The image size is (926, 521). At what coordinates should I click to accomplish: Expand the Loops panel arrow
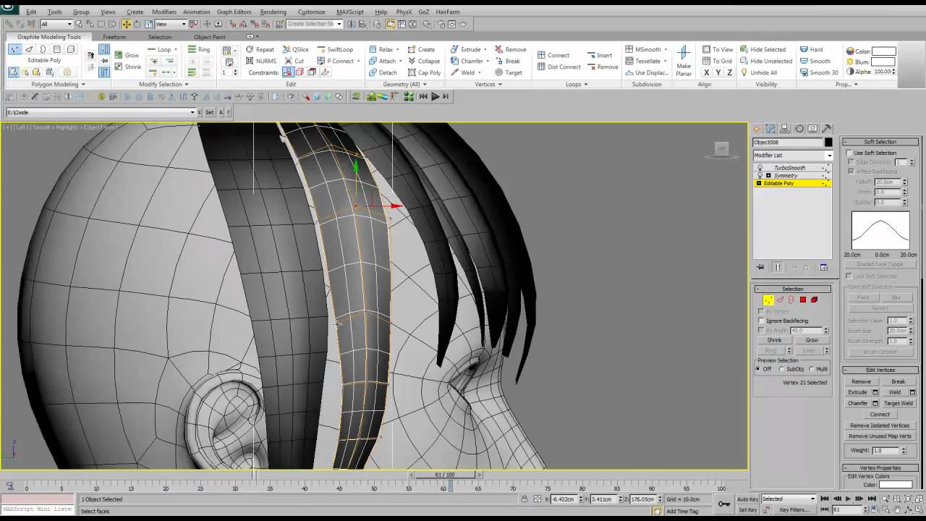point(586,84)
